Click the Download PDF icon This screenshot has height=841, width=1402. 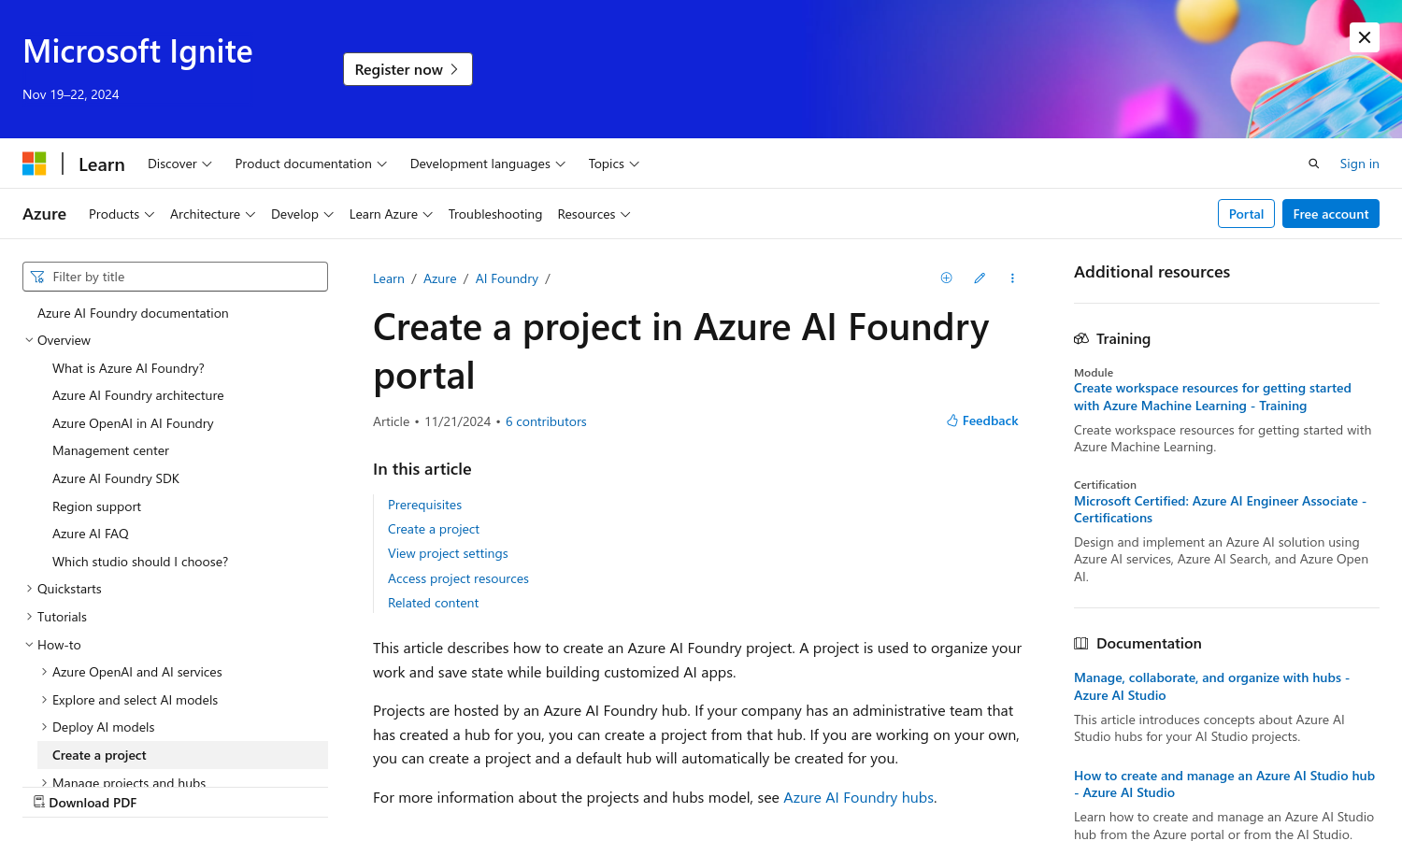click(39, 802)
